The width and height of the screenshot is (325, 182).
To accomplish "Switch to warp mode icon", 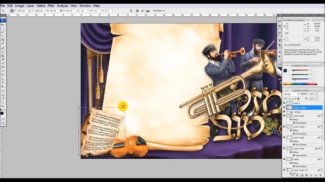I will pyautogui.click(x=131, y=11).
